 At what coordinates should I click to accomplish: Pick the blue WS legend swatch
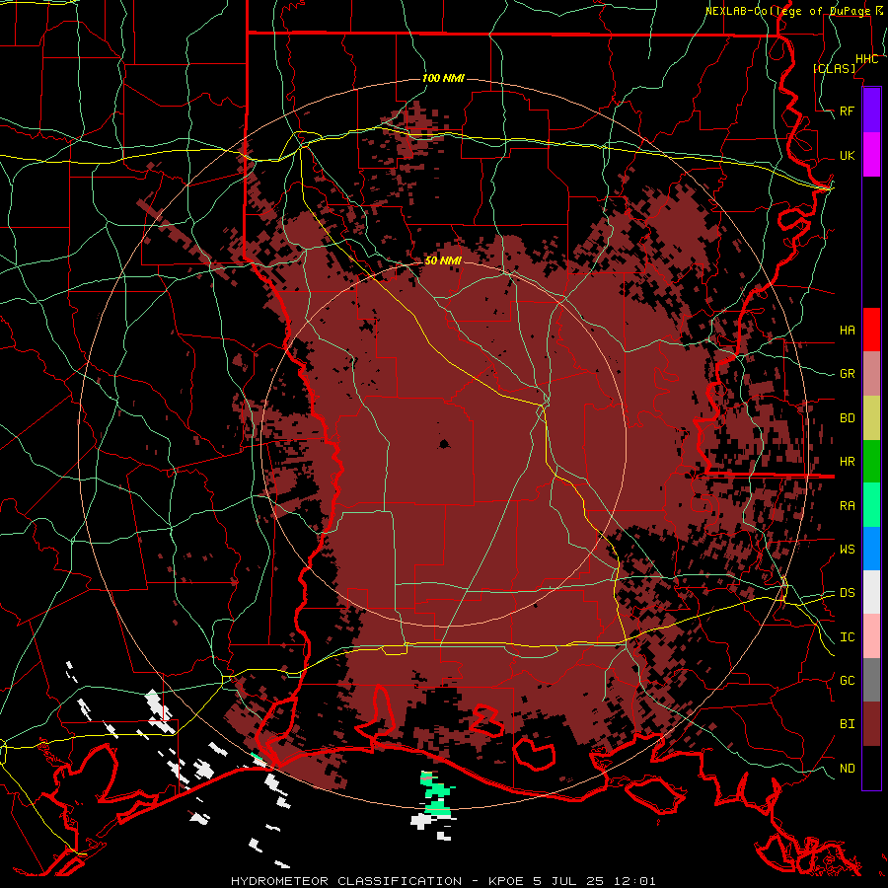(871, 549)
